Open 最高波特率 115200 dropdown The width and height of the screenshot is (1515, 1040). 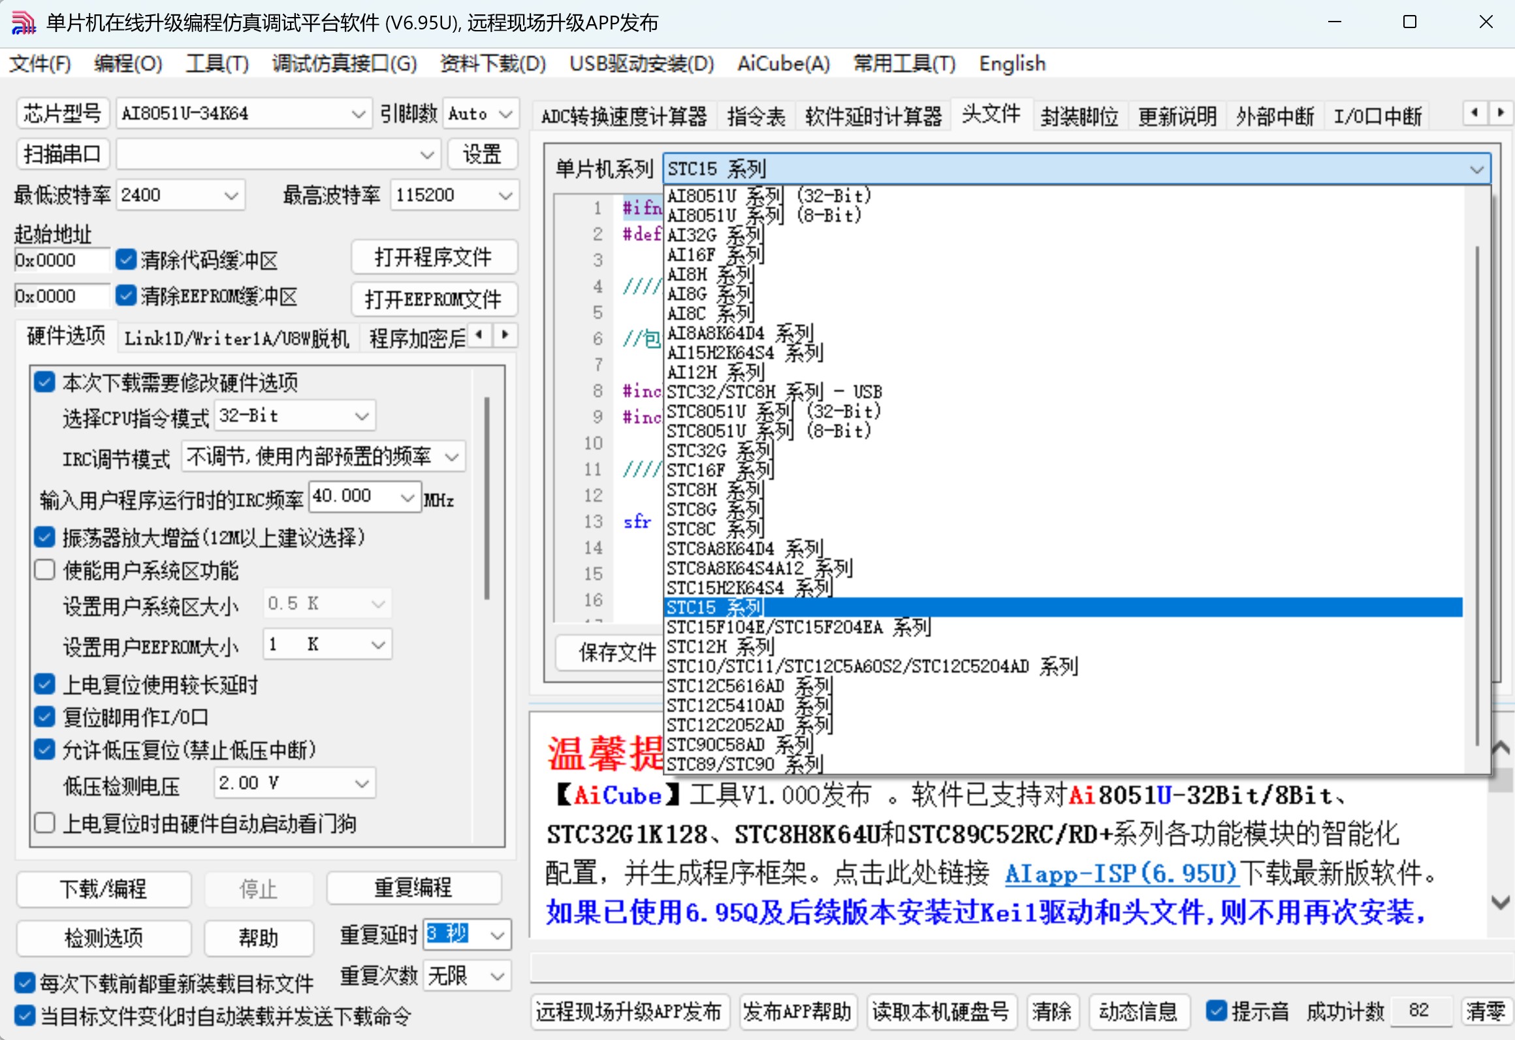(x=455, y=195)
